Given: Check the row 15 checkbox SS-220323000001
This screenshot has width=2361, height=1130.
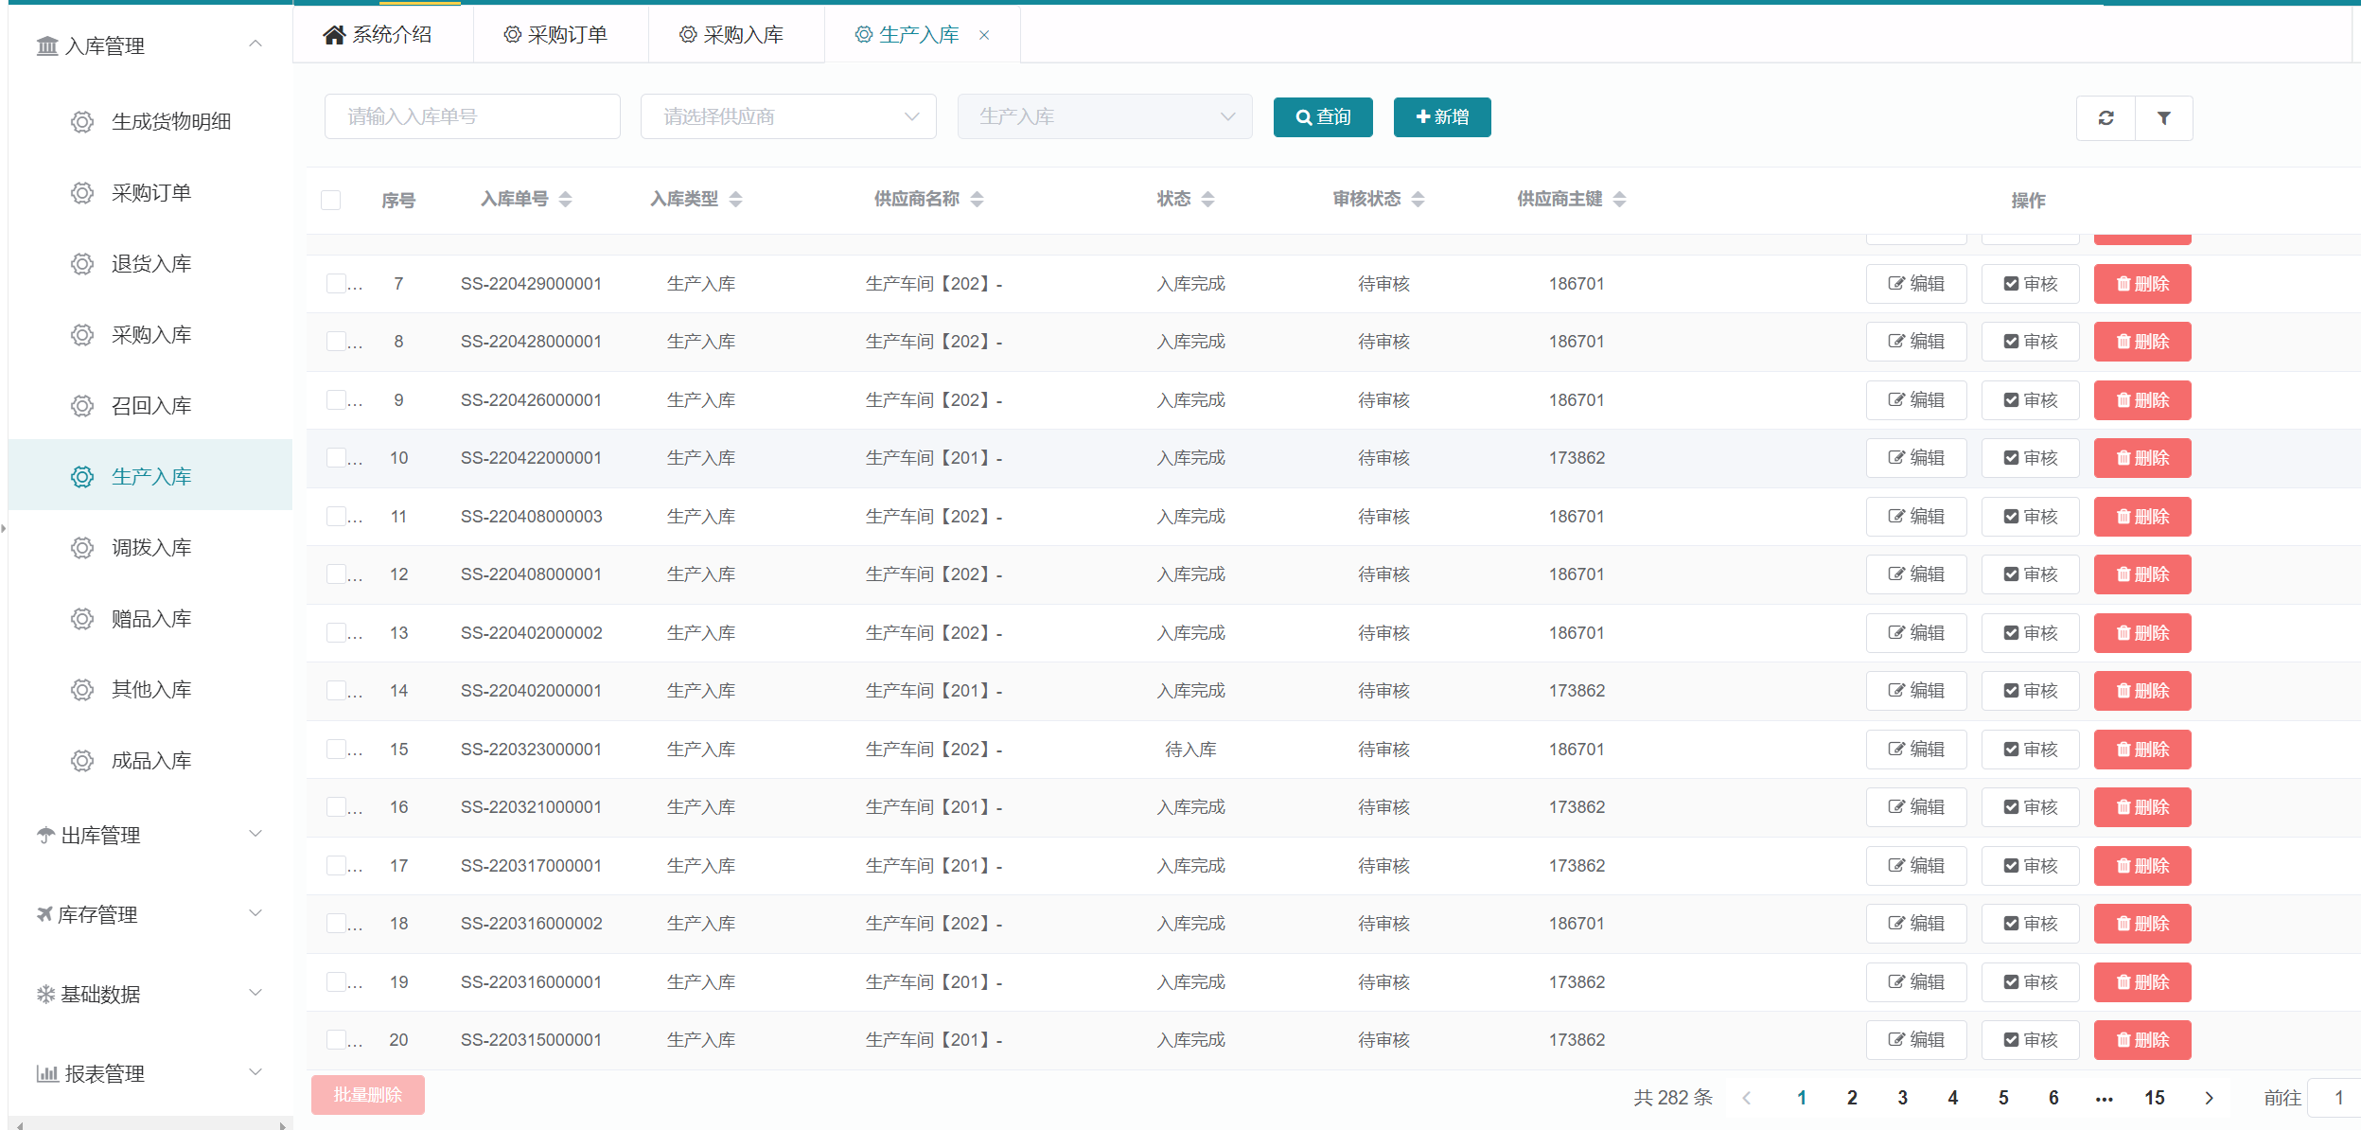Looking at the screenshot, I should (336, 749).
